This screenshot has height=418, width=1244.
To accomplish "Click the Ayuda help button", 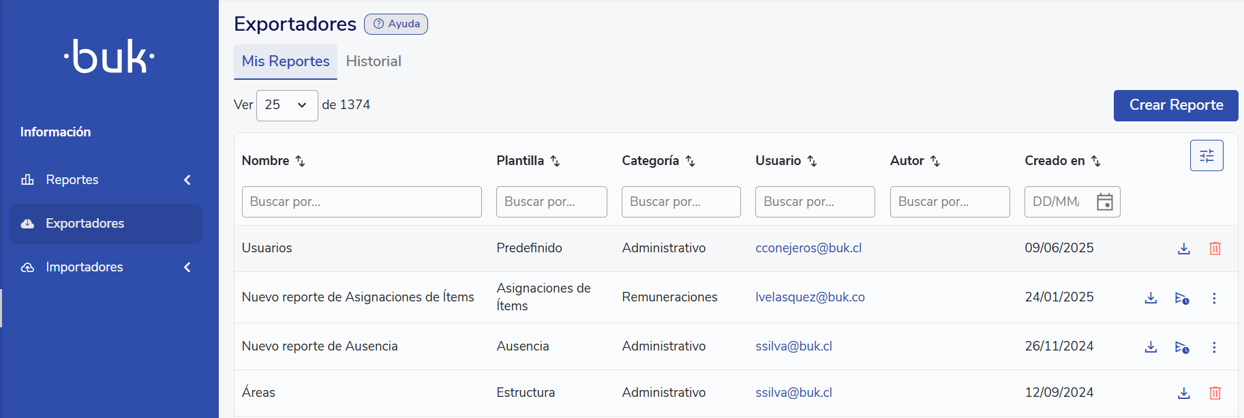I will (396, 24).
